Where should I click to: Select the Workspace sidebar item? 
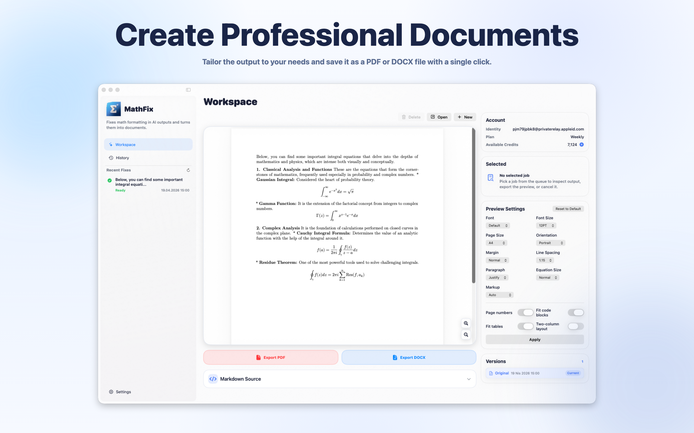[148, 145]
